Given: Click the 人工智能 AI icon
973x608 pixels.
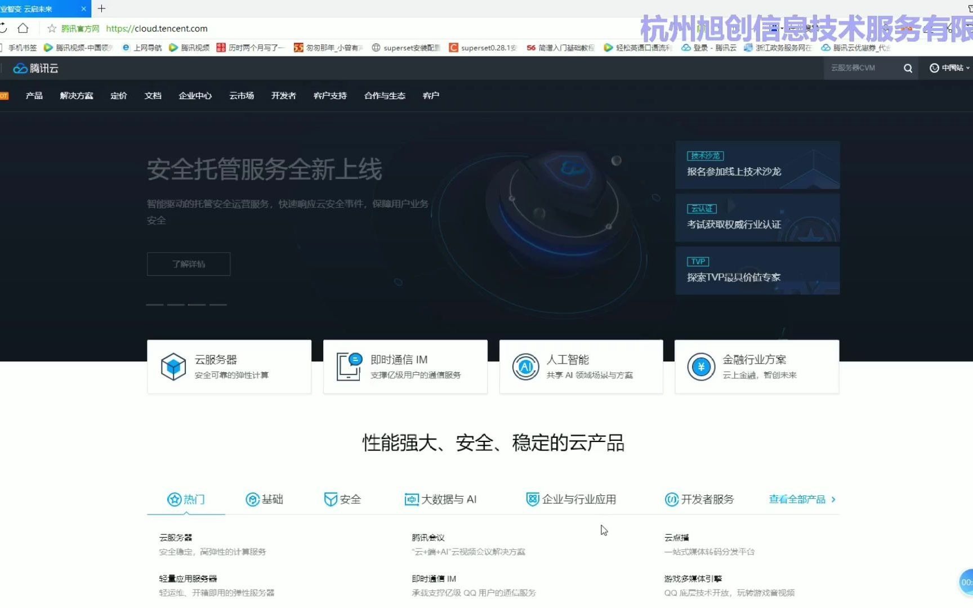Looking at the screenshot, I should pos(525,367).
